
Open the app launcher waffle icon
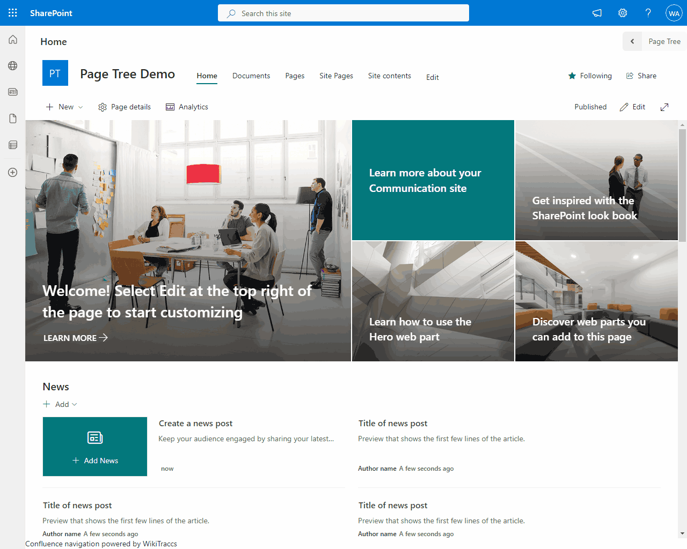tap(13, 13)
